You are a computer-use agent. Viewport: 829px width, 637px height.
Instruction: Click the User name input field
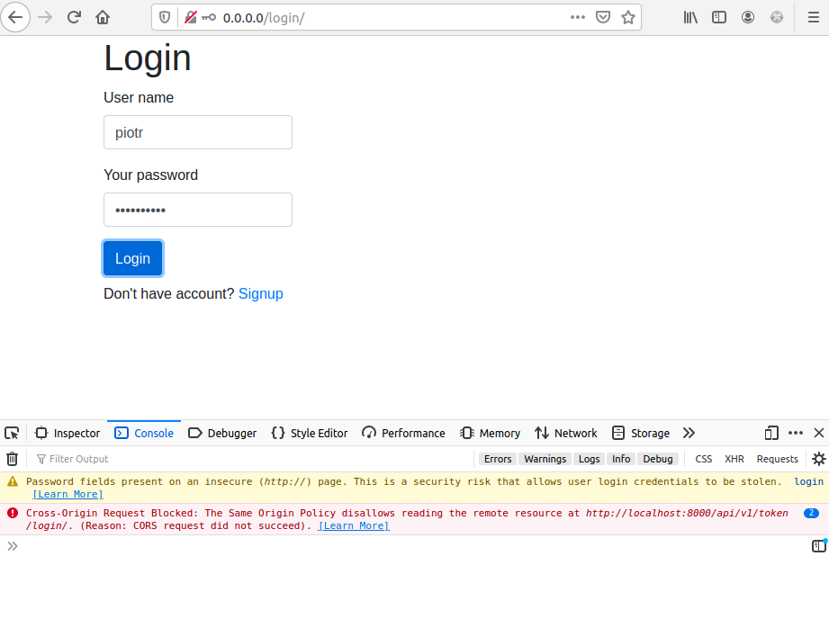point(198,132)
